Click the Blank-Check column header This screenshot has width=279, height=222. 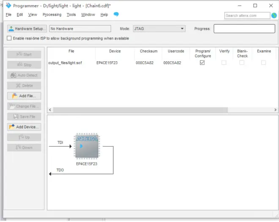pyautogui.click(x=242, y=54)
